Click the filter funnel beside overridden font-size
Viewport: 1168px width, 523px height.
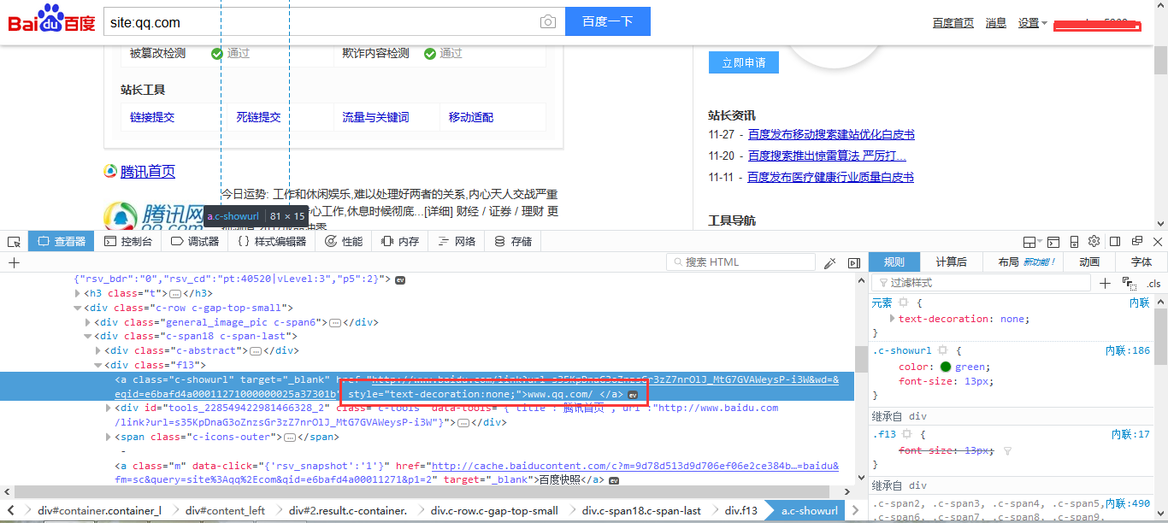(1007, 450)
